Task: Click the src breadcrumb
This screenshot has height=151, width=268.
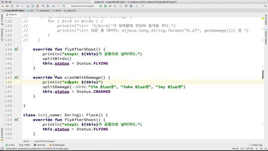Action: pyautogui.click(x=31, y=10)
